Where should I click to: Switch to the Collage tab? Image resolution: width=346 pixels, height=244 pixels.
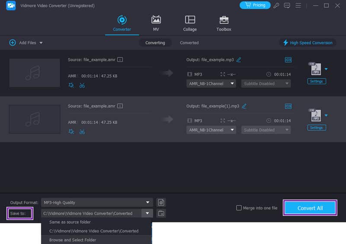point(190,23)
